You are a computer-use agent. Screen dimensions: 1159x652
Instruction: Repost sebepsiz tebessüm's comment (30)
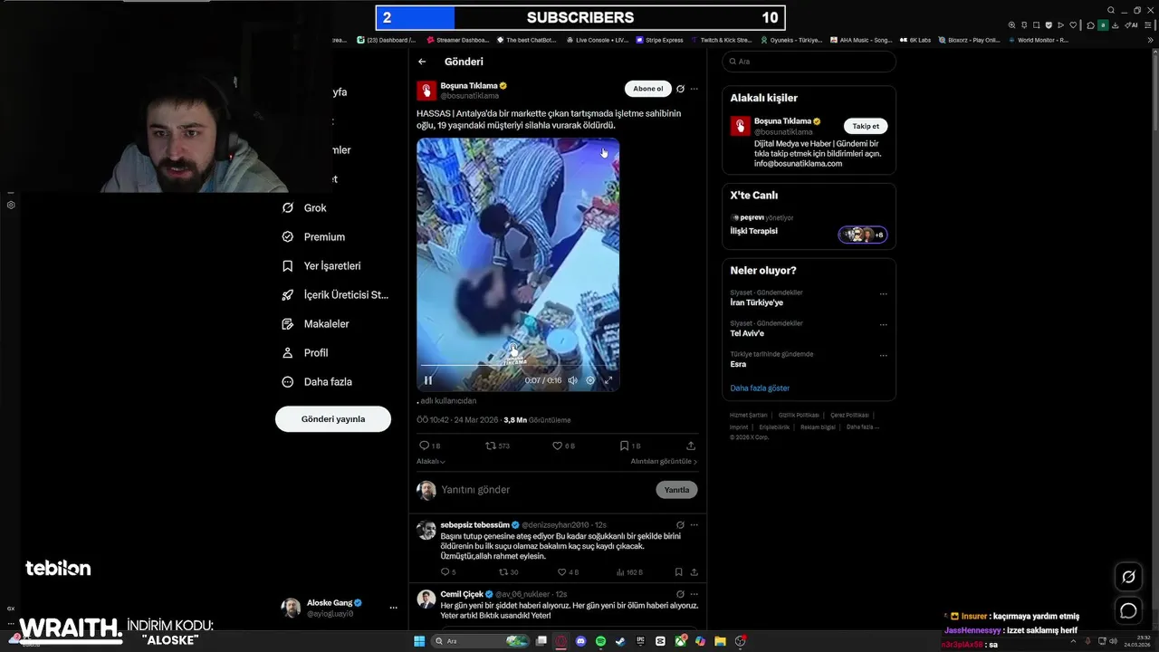(509, 572)
